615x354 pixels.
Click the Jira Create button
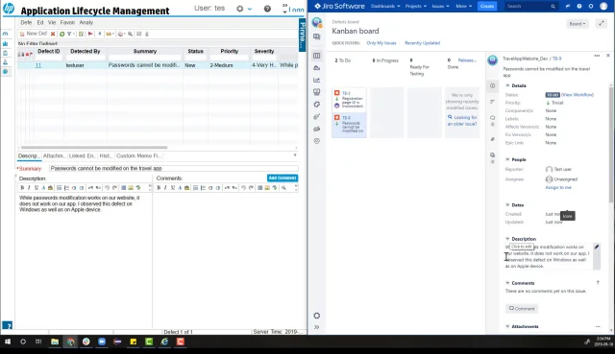click(x=487, y=7)
